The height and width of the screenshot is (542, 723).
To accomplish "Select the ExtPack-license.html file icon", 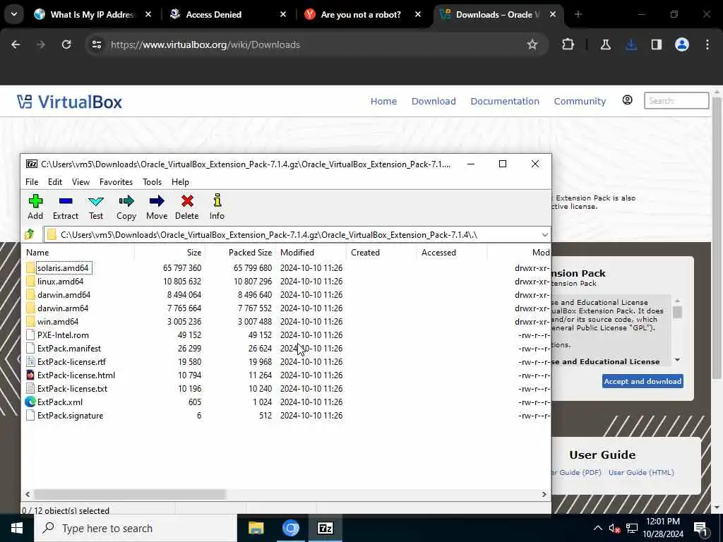I will point(30,375).
